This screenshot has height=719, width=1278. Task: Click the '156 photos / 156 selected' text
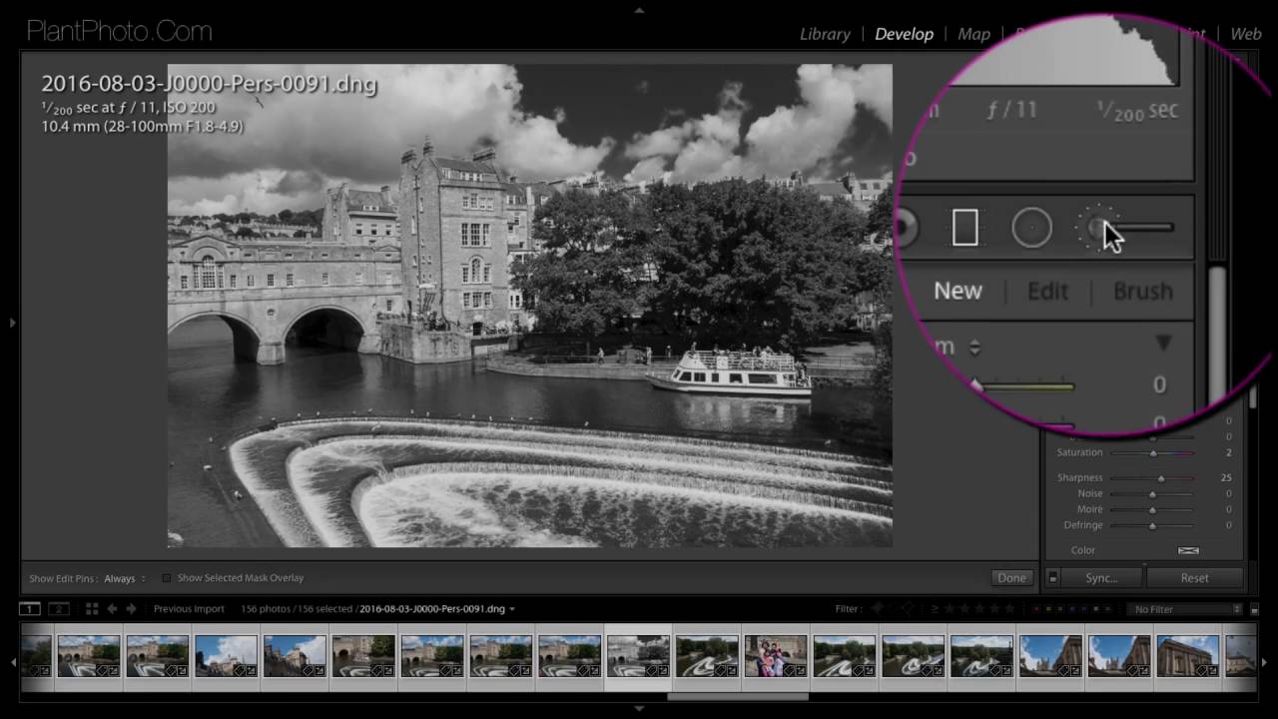coord(297,609)
